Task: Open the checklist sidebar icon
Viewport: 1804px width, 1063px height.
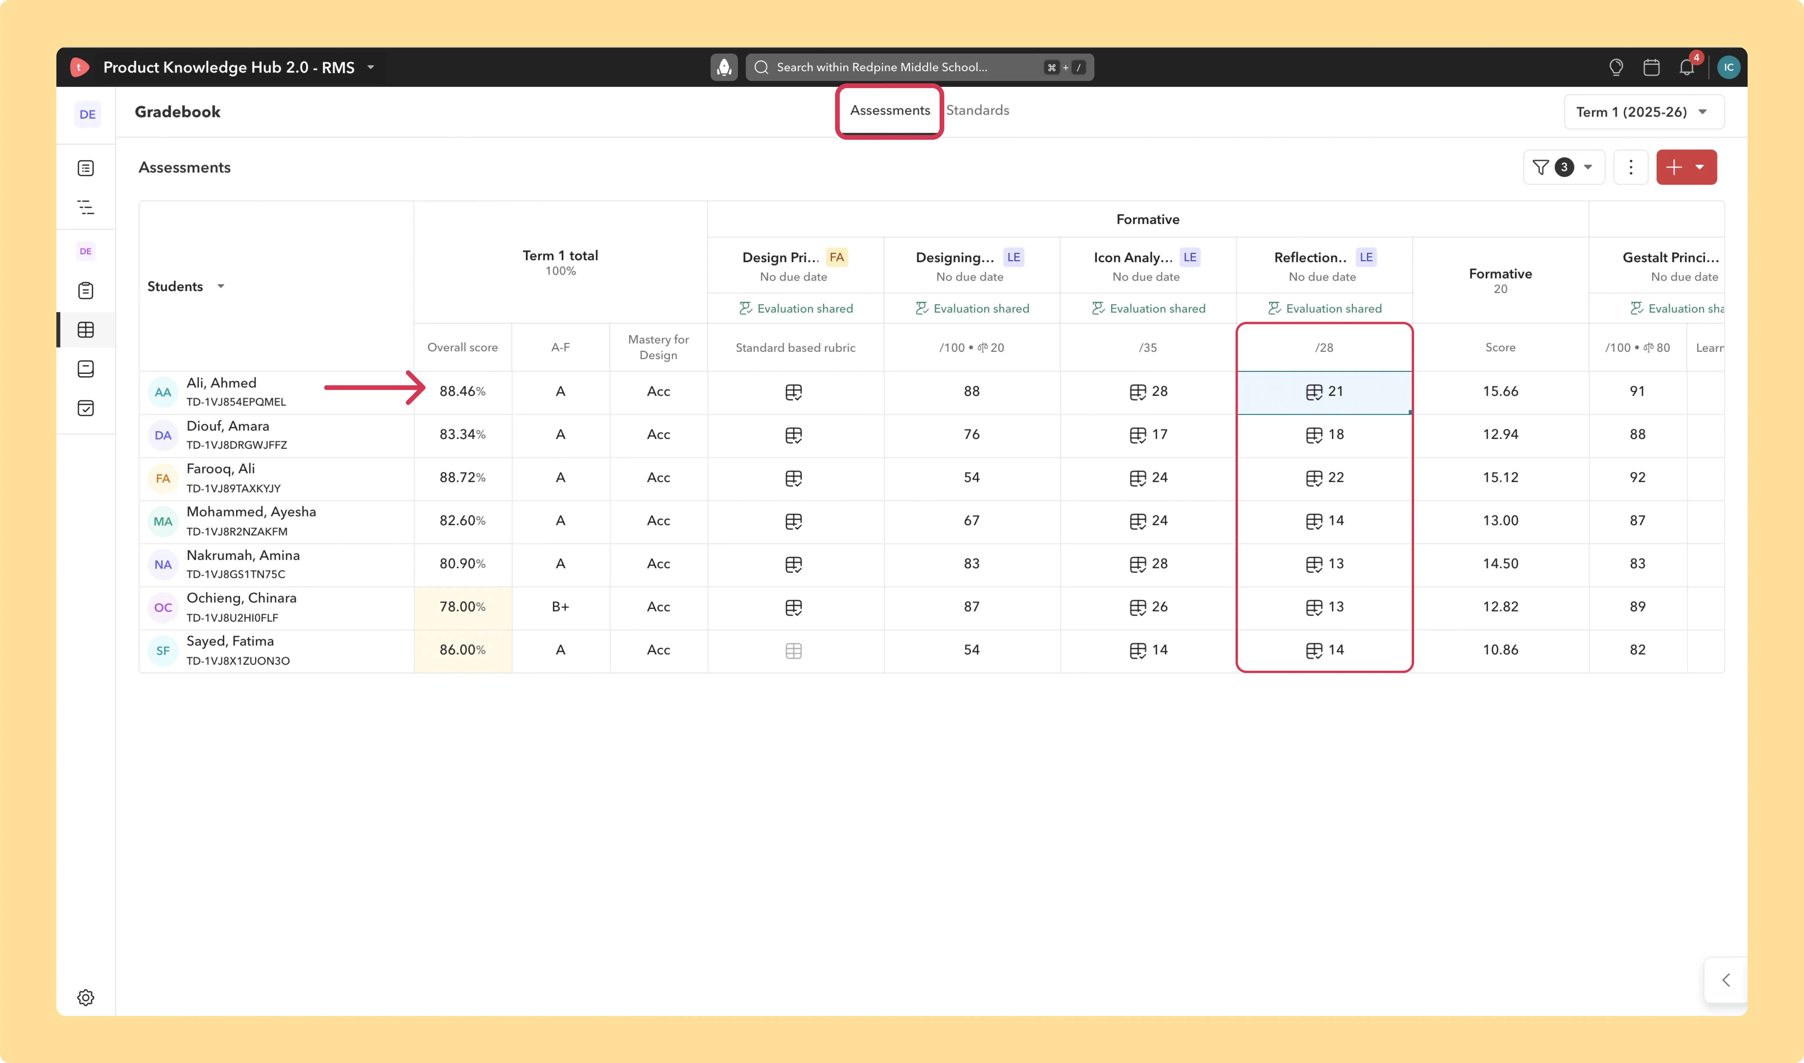Action: pos(86,408)
